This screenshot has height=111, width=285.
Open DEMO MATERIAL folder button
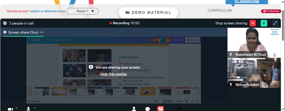coord(148,13)
